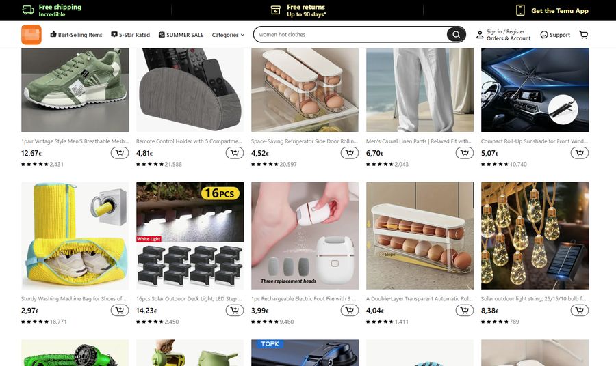Open Free returns up to 90 days info

click(x=298, y=10)
